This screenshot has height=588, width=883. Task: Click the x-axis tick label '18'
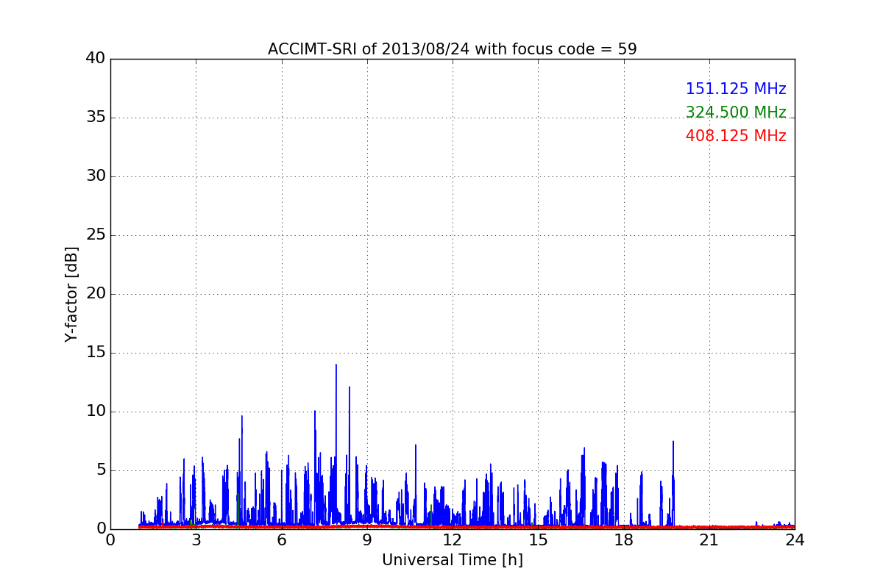624,540
